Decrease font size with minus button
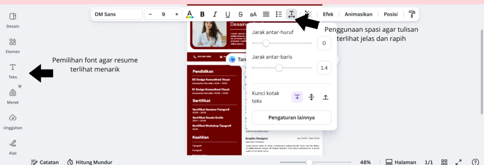484x165 pixels. [150, 14]
